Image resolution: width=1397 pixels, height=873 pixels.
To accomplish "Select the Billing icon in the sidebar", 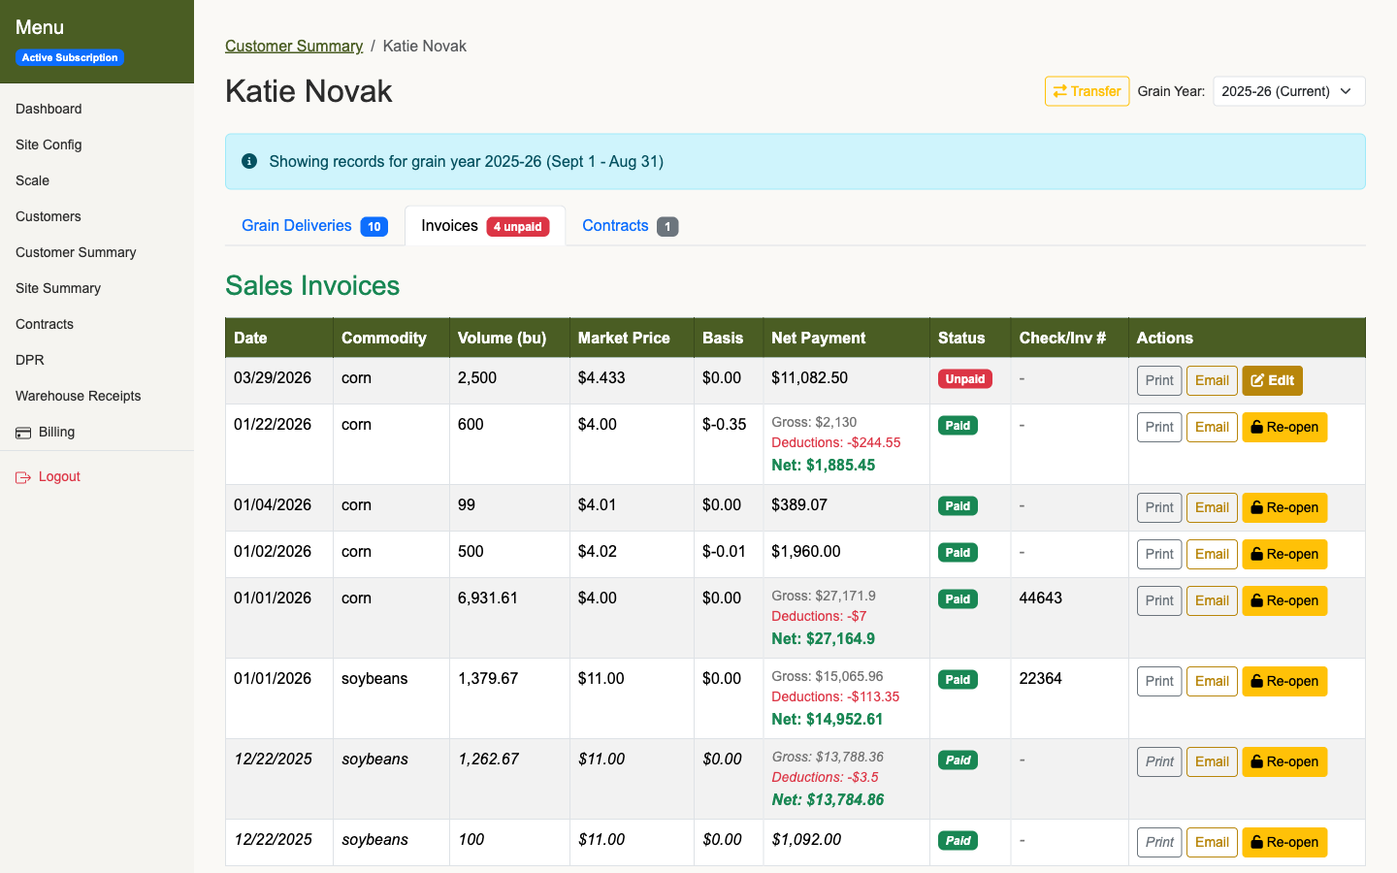I will (x=22, y=431).
